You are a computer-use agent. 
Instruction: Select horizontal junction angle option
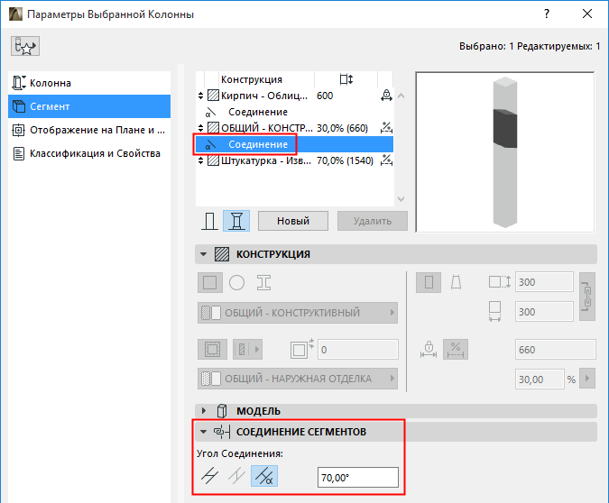tap(209, 476)
